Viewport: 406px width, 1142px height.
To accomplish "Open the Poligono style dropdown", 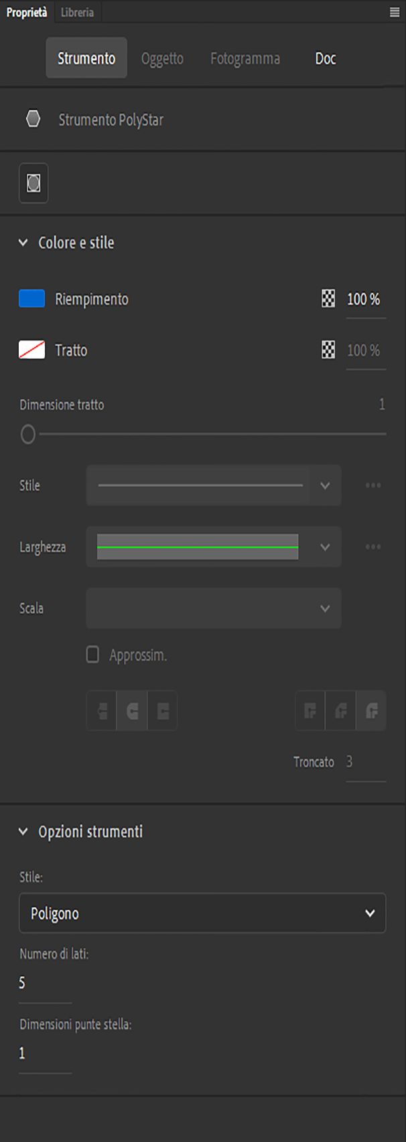I will (x=202, y=913).
